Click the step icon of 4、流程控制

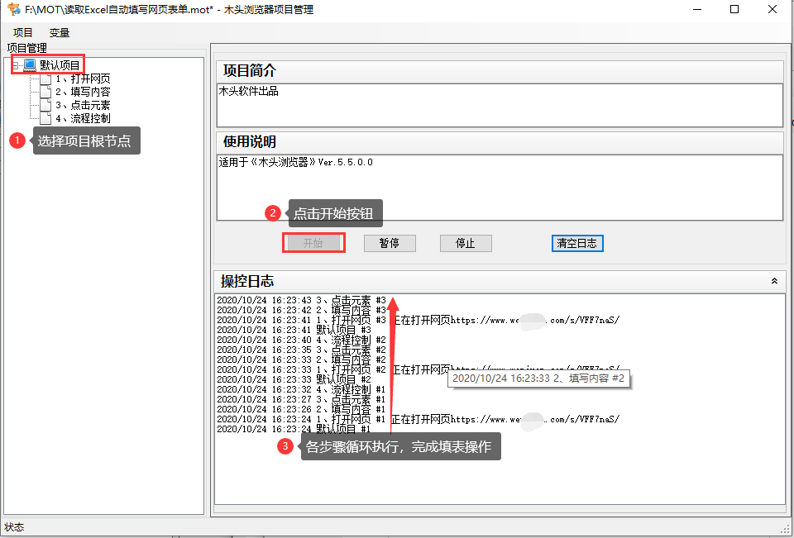[x=45, y=117]
